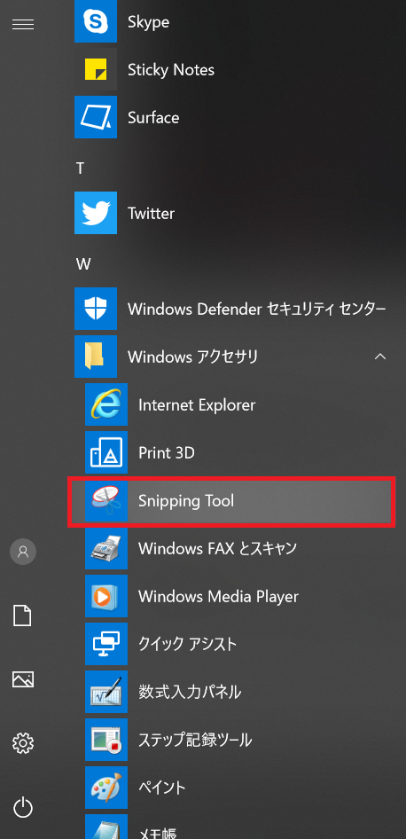
Task: Launch Snipping Tool via its label
Action: pyautogui.click(x=186, y=501)
